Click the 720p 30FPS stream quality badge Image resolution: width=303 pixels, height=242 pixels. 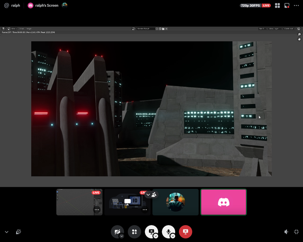[x=255, y=6]
